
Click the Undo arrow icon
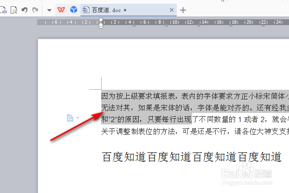25,10
